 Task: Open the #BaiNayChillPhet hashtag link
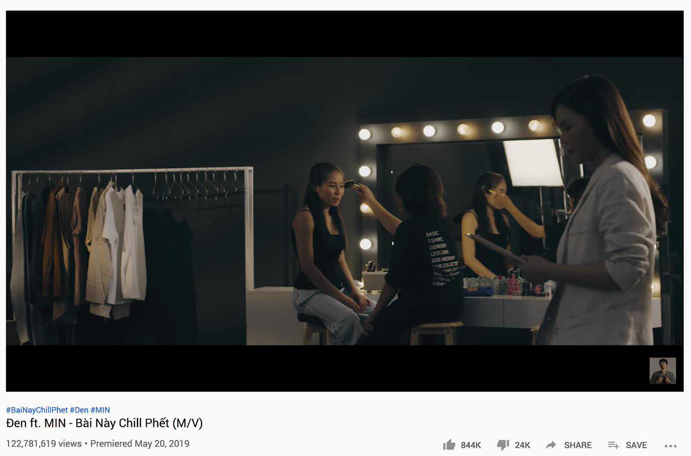[37, 410]
